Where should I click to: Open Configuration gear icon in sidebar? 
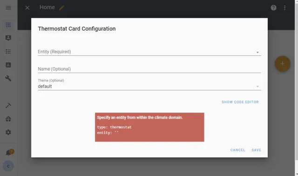click(x=8, y=132)
